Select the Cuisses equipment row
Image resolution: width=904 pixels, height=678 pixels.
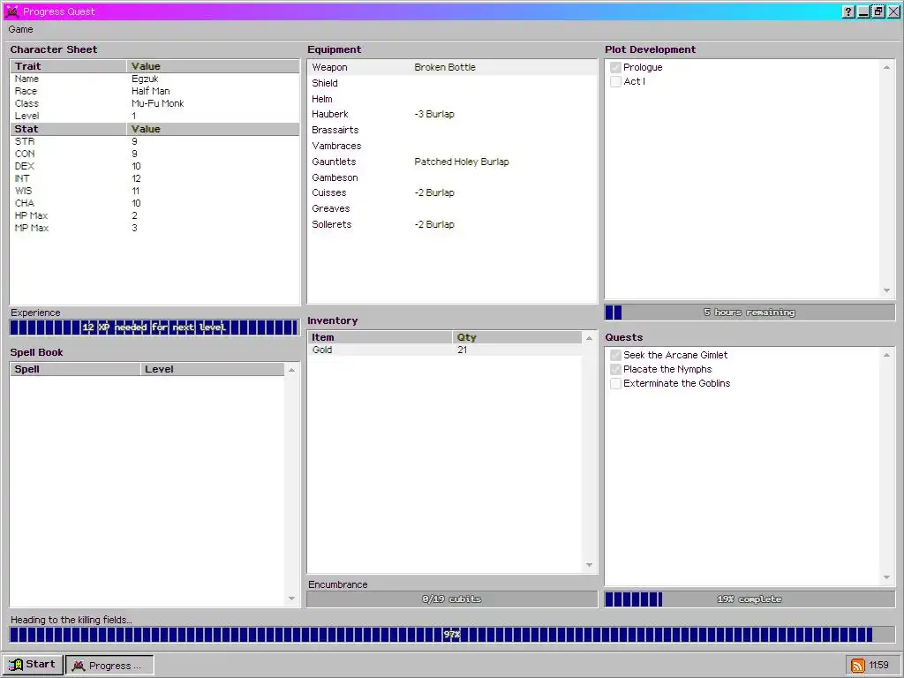point(452,192)
